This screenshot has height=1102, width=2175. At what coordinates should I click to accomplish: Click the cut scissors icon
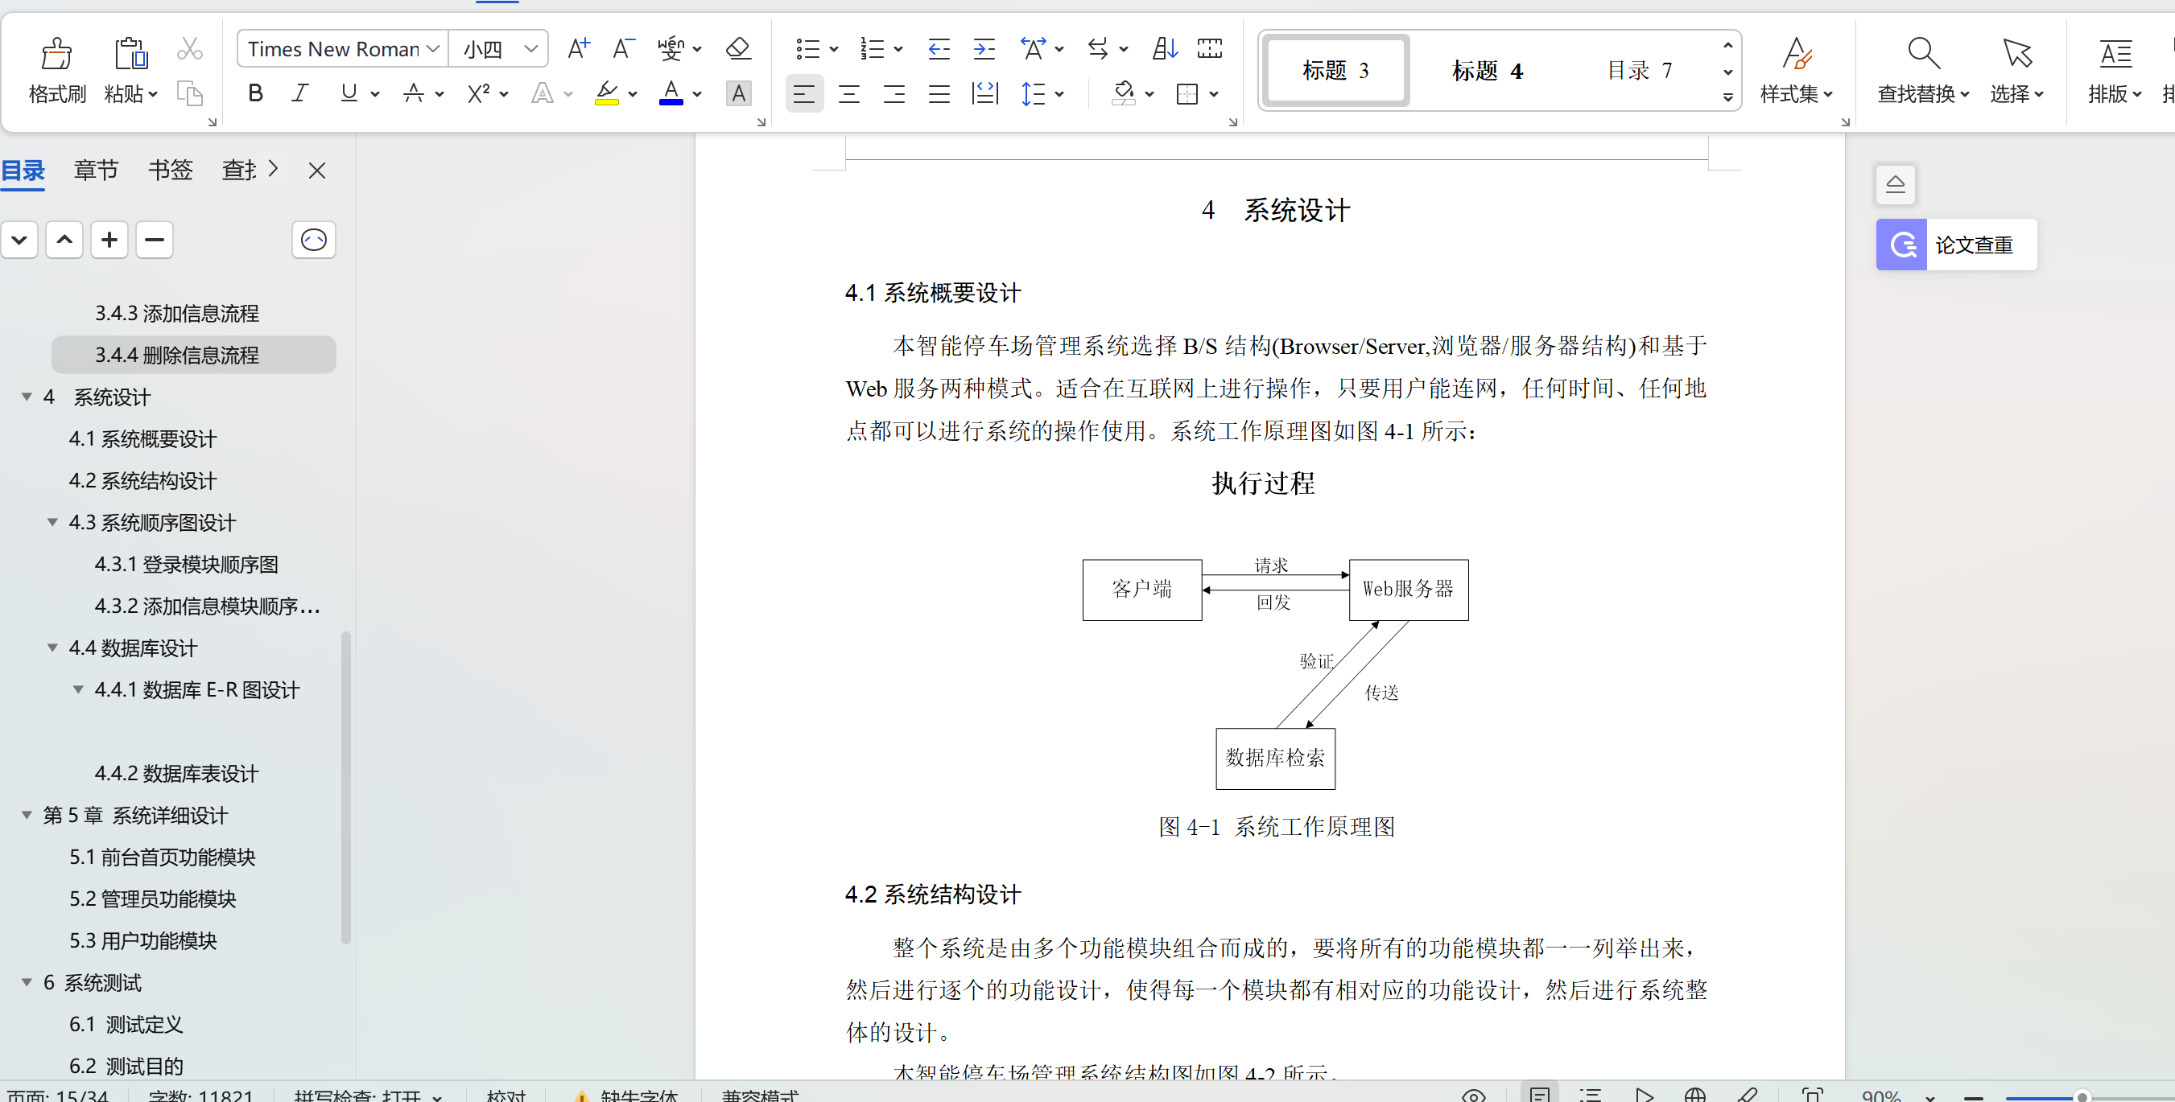[x=189, y=48]
